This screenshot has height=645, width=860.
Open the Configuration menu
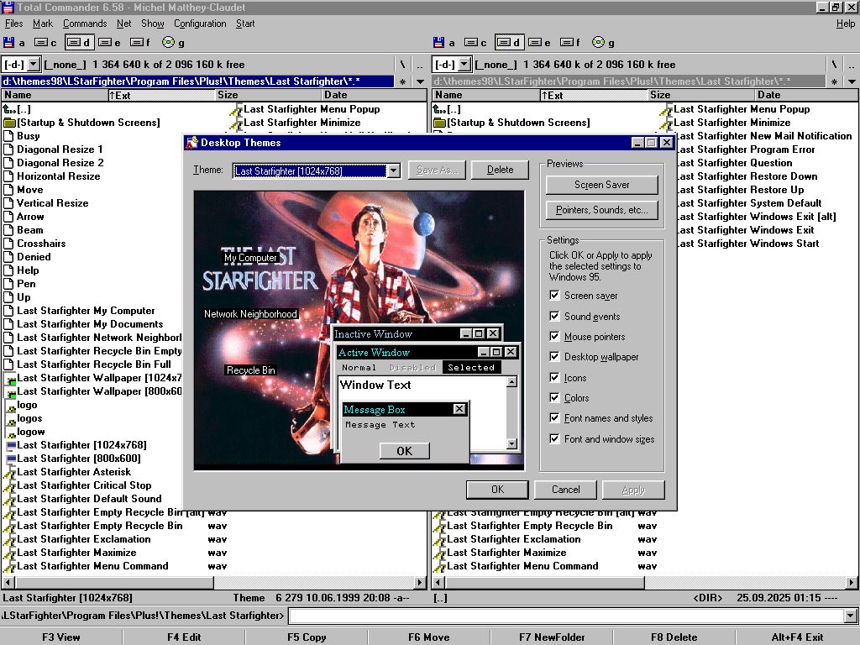(200, 24)
